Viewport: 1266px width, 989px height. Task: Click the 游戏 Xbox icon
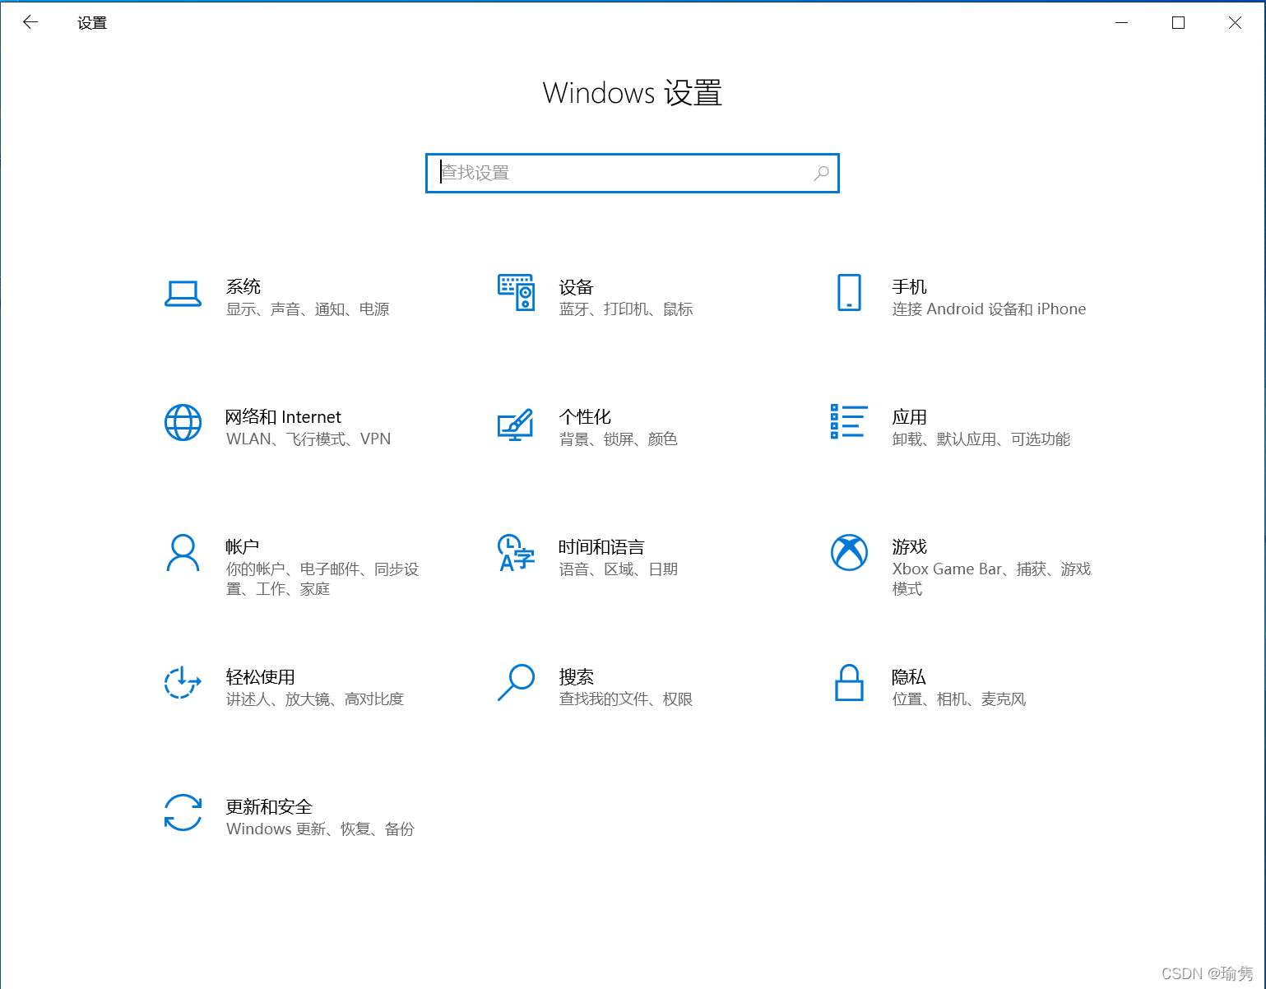point(849,553)
